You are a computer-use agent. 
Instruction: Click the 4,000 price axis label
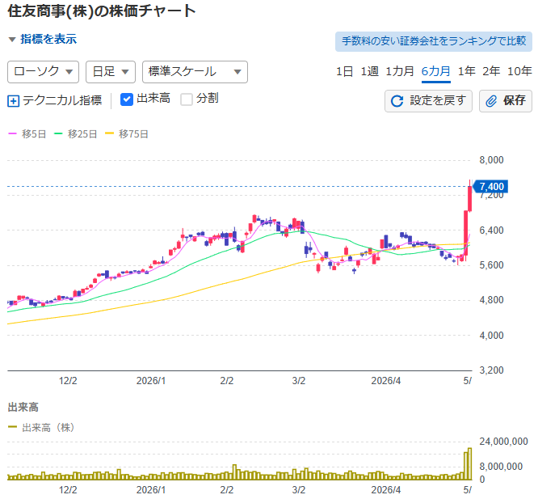[491, 335]
